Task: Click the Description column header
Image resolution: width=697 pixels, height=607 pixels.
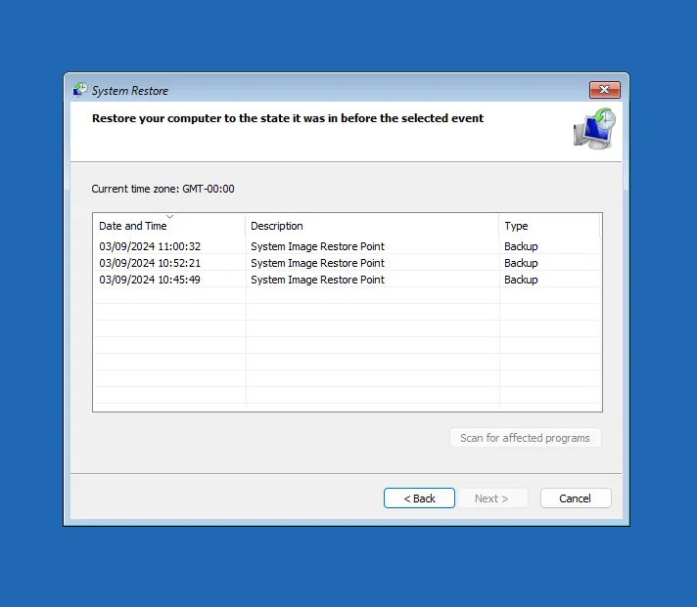Action: (x=372, y=226)
